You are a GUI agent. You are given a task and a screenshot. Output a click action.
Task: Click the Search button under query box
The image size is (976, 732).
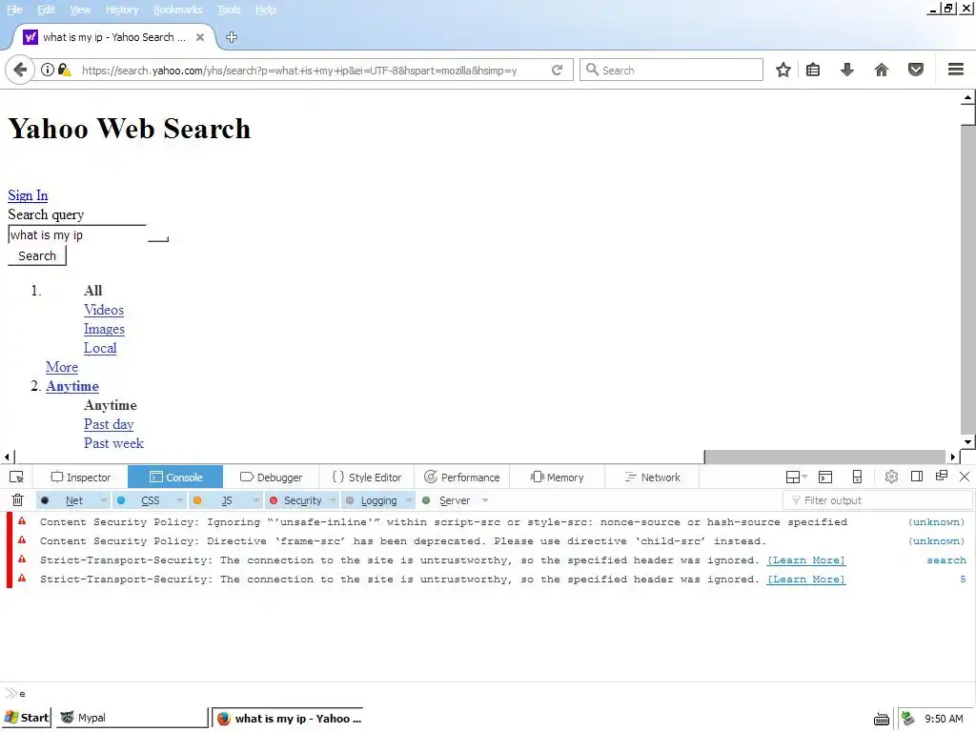click(37, 255)
